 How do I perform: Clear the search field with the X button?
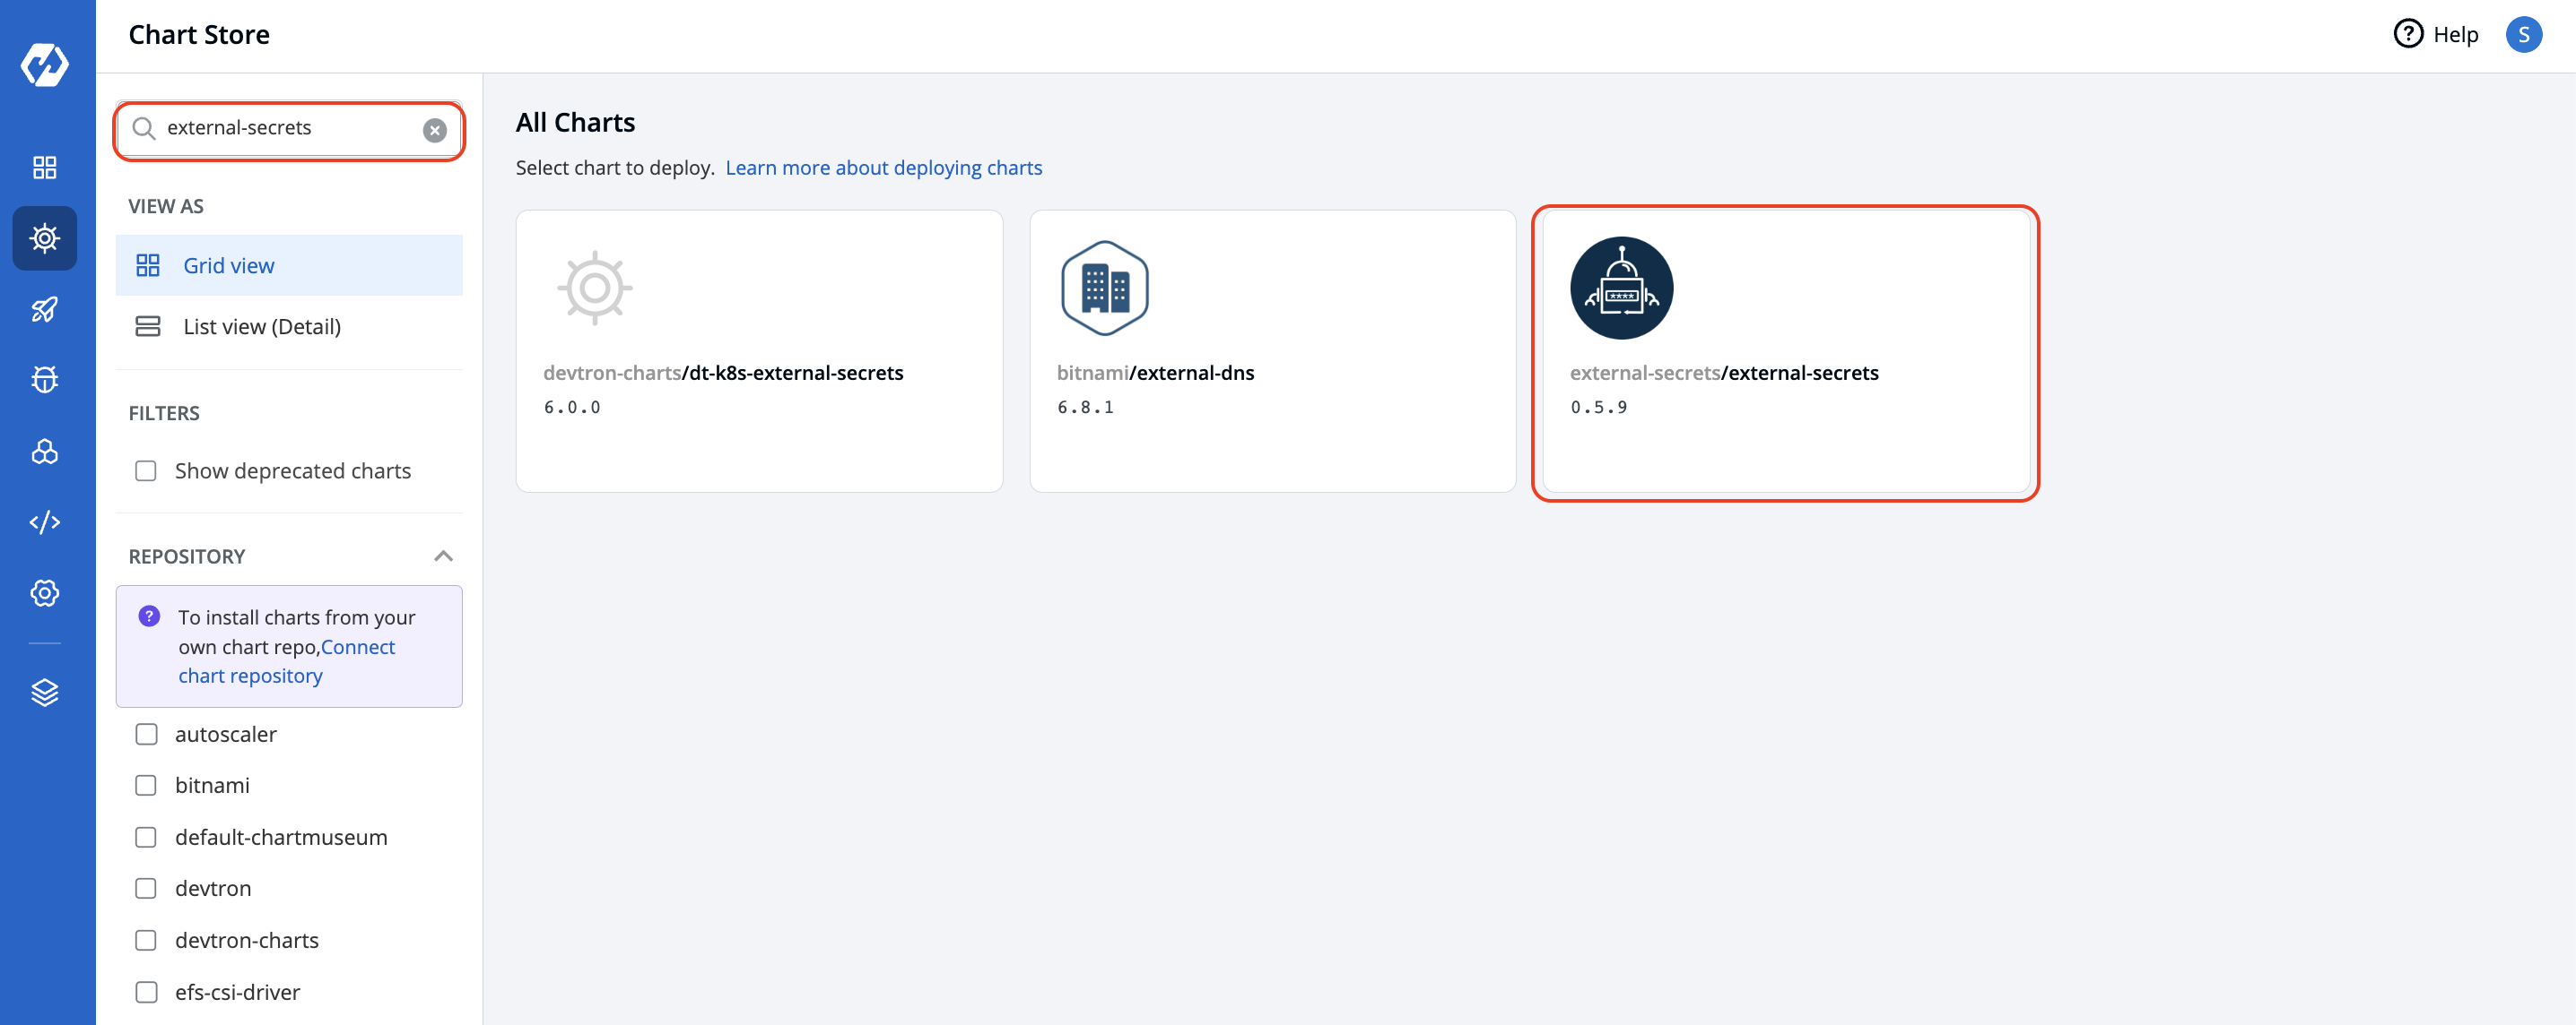(x=435, y=130)
